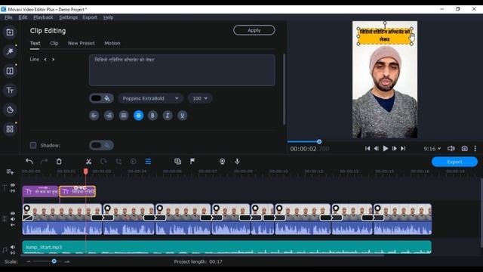Open the Transitions panel icon
Screen dimensions: 483x272
click(x=10, y=71)
